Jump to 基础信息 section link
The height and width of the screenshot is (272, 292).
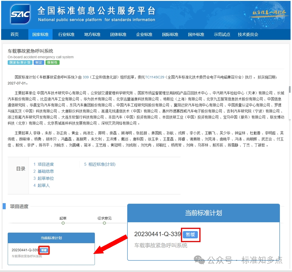(x=45, y=171)
